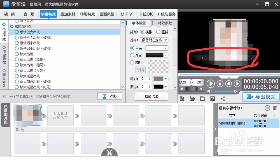Open the 停留特效 side tab

point(4,55)
